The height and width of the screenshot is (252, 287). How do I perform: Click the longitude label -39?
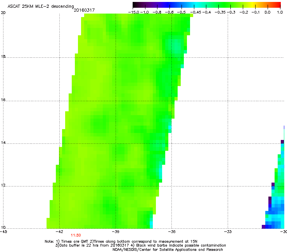(x=116, y=232)
